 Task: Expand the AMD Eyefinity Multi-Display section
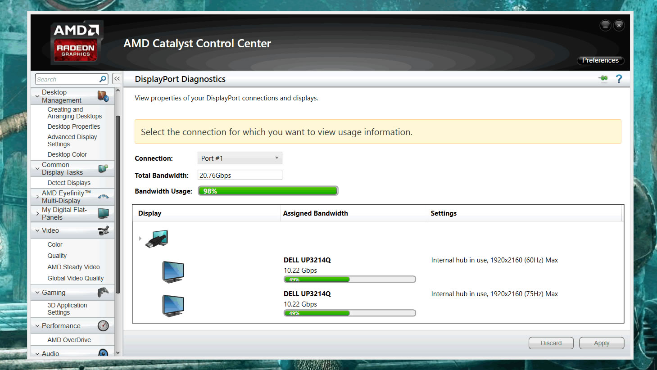[x=37, y=197]
